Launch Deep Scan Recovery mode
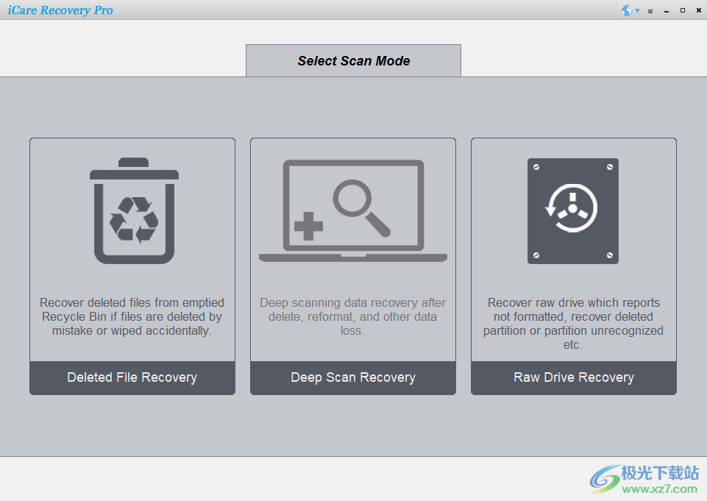This screenshot has width=707, height=501. tap(353, 377)
